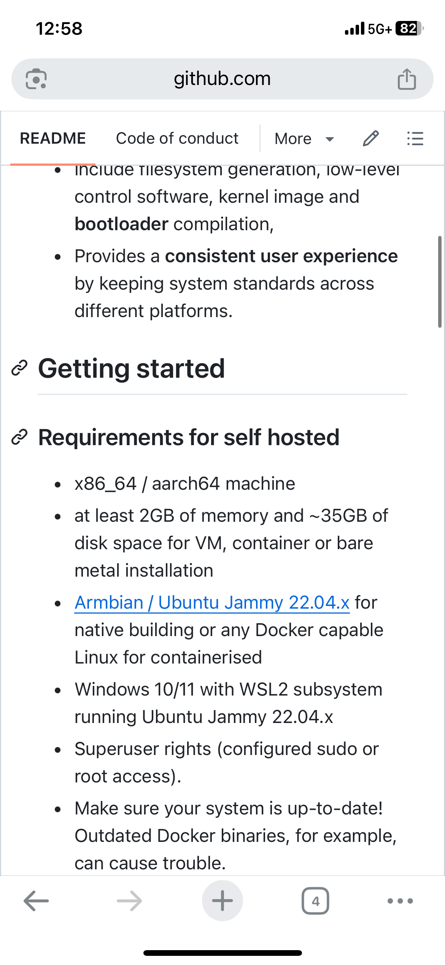Tap the clock showing 12:58
Screen dimensions: 445x965
[x=59, y=29]
